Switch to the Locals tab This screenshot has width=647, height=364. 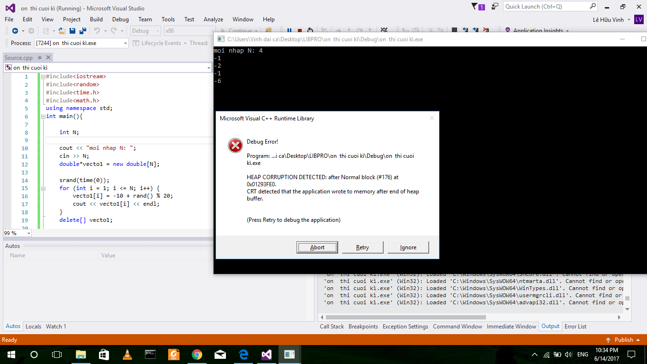[33, 327]
